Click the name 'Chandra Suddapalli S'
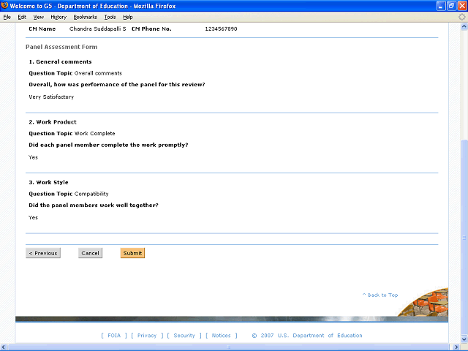The image size is (468, 351). [x=97, y=29]
